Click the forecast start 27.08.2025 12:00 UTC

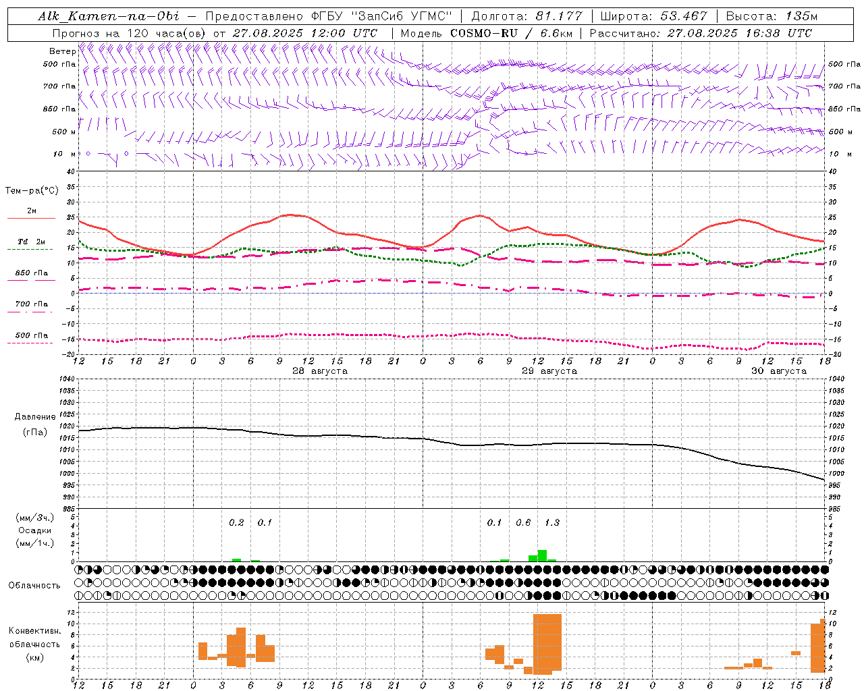pyautogui.click(x=305, y=32)
